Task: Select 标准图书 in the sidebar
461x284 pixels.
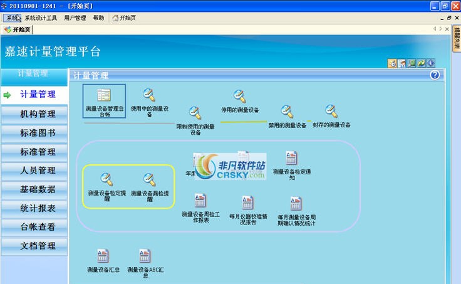Action: 34,133
